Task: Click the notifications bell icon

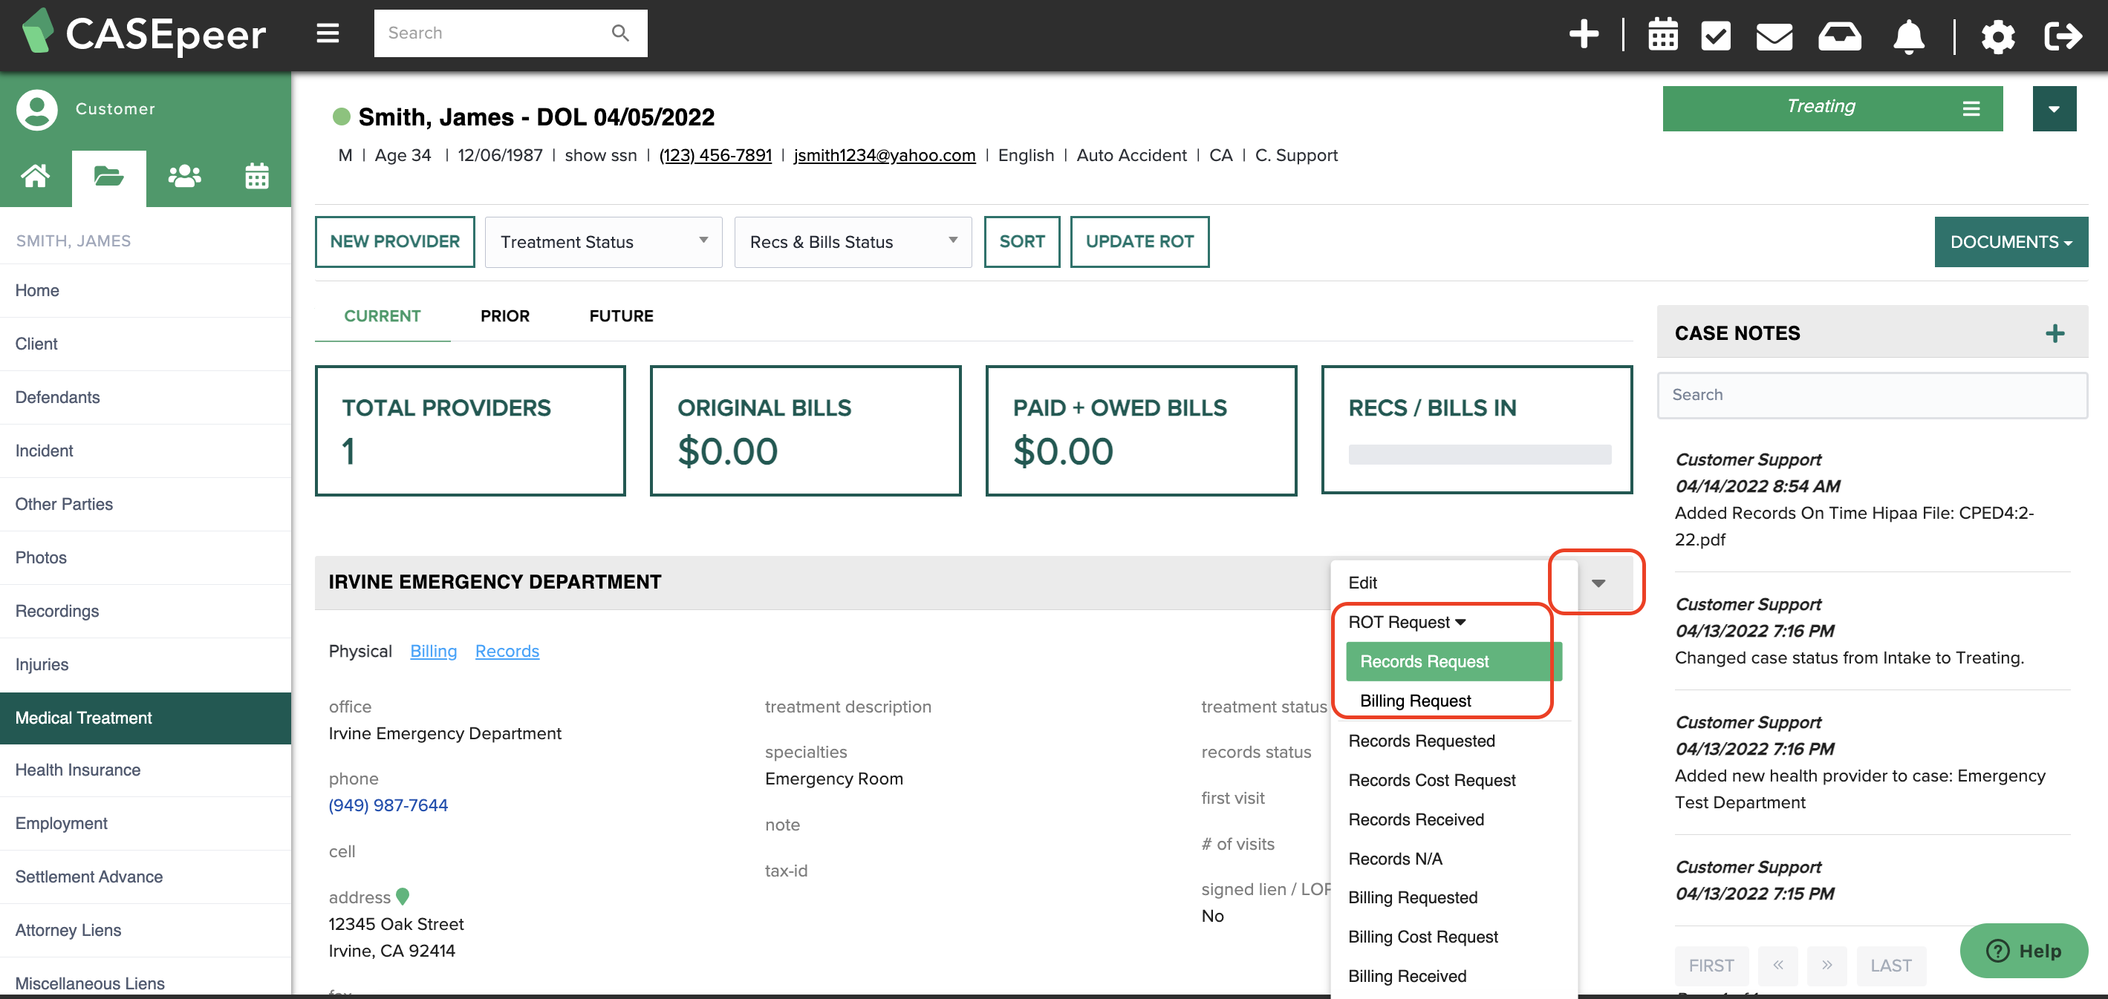Action: click(x=1907, y=36)
